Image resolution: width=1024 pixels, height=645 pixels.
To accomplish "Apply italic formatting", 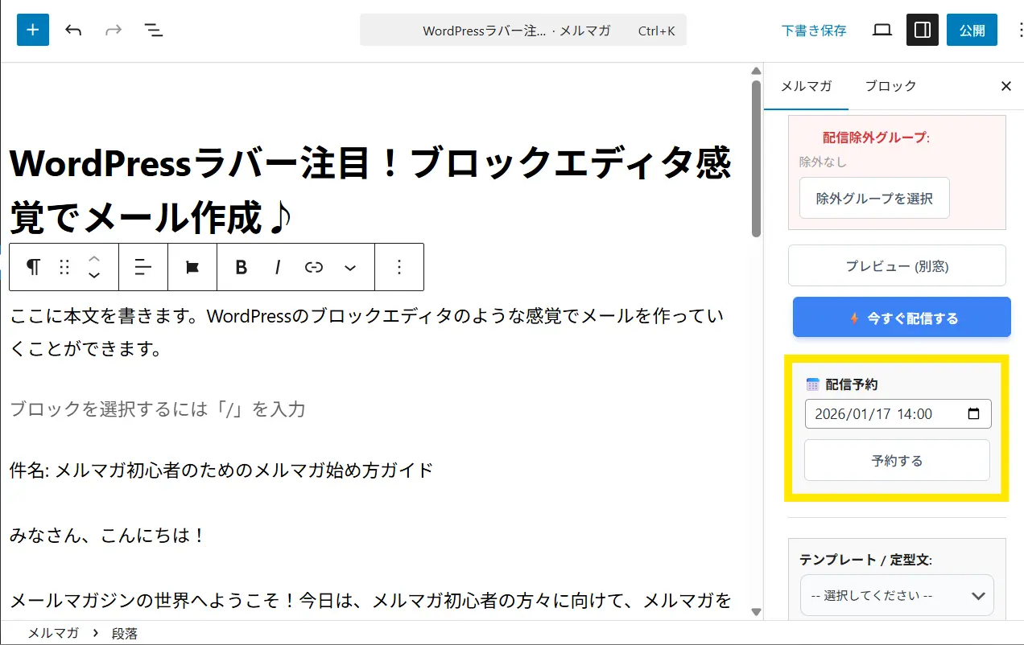I will (278, 267).
